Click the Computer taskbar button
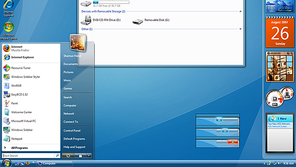296x167 pixels. click(x=55, y=163)
